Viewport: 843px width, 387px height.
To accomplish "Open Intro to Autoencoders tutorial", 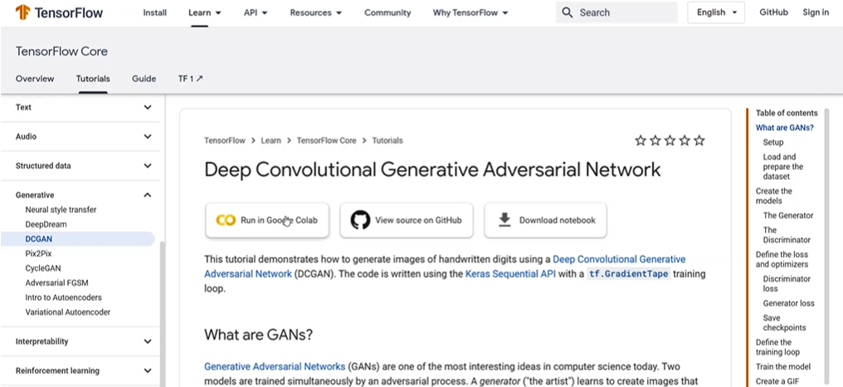I will tap(63, 298).
